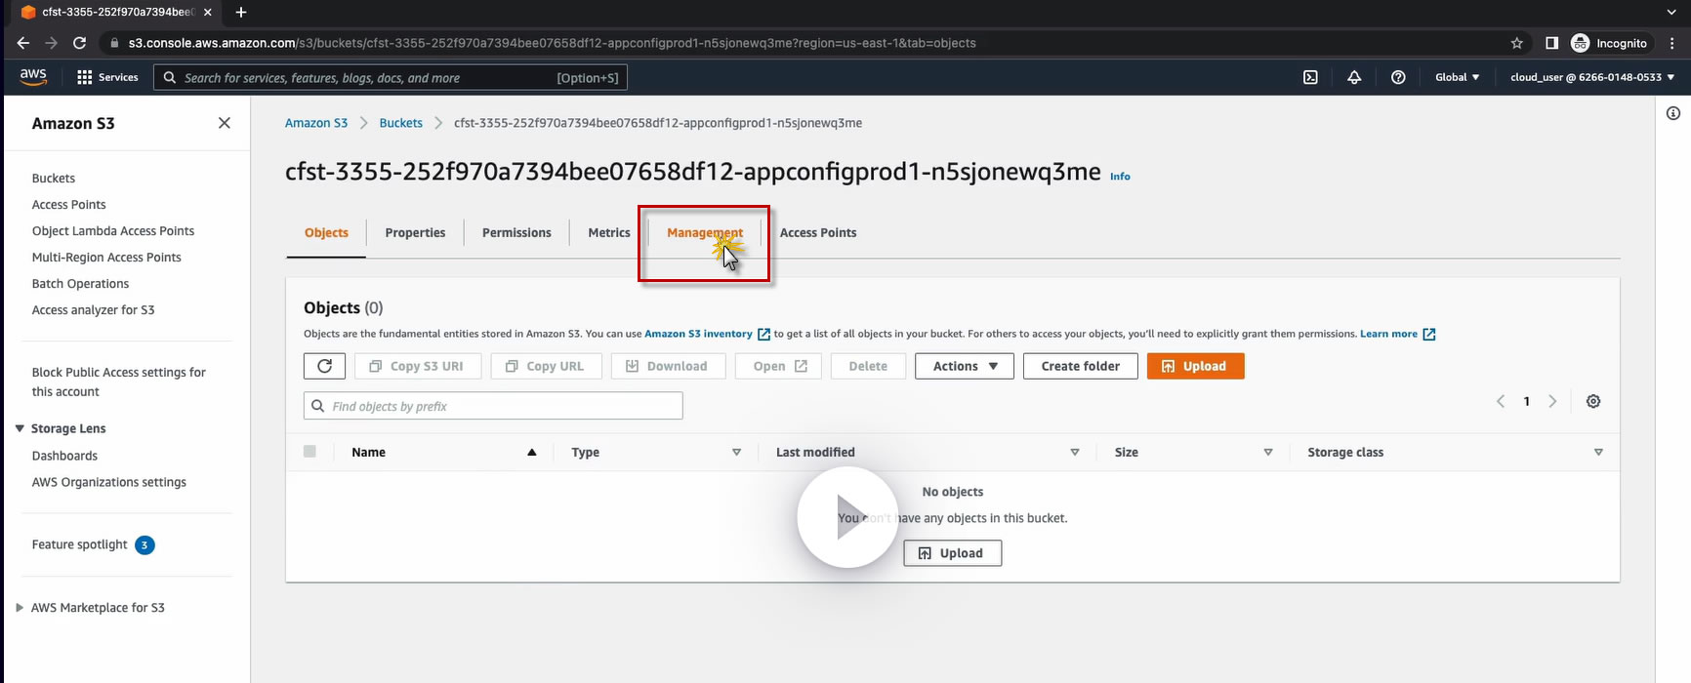Screen dimensions: 1691x683
Task: Click the Delete button
Action: point(868,366)
